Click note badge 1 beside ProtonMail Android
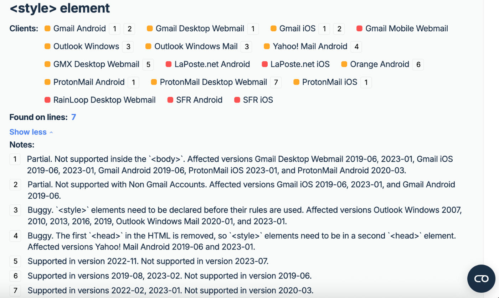This screenshot has width=499, height=298. pos(133,83)
